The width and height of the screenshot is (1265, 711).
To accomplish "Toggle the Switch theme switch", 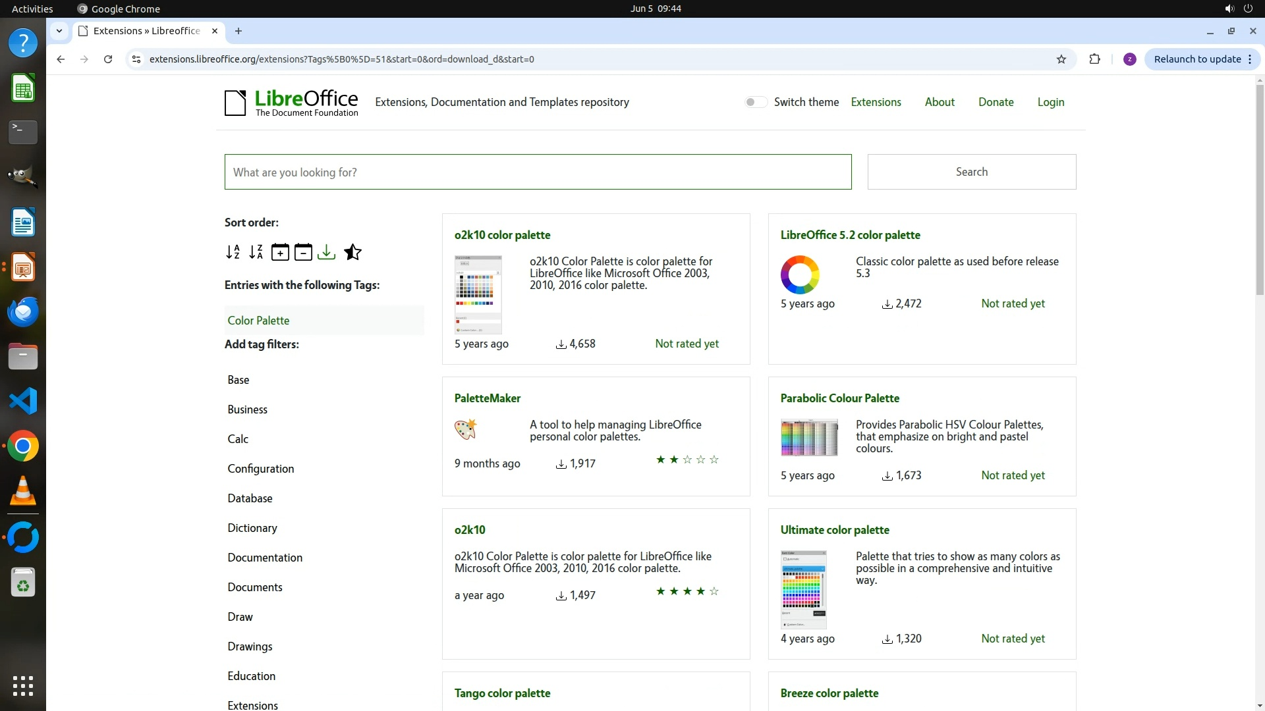I will point(755,102).
